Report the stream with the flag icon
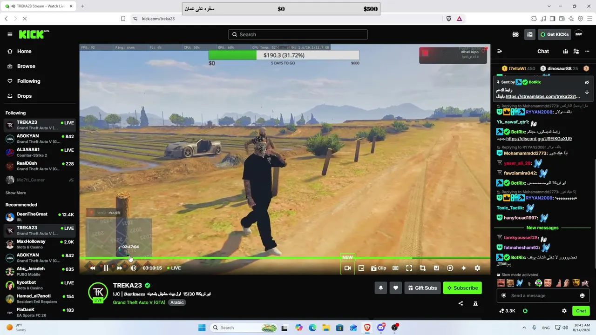This screenshot has height=335, width=596. coord(475,303)
